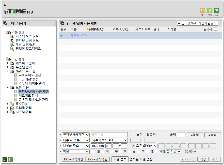This screenshot has width=224, height=165.
Task: Check the 월 day checkbox
Action: pyautogui.click(x=93, y=151)
